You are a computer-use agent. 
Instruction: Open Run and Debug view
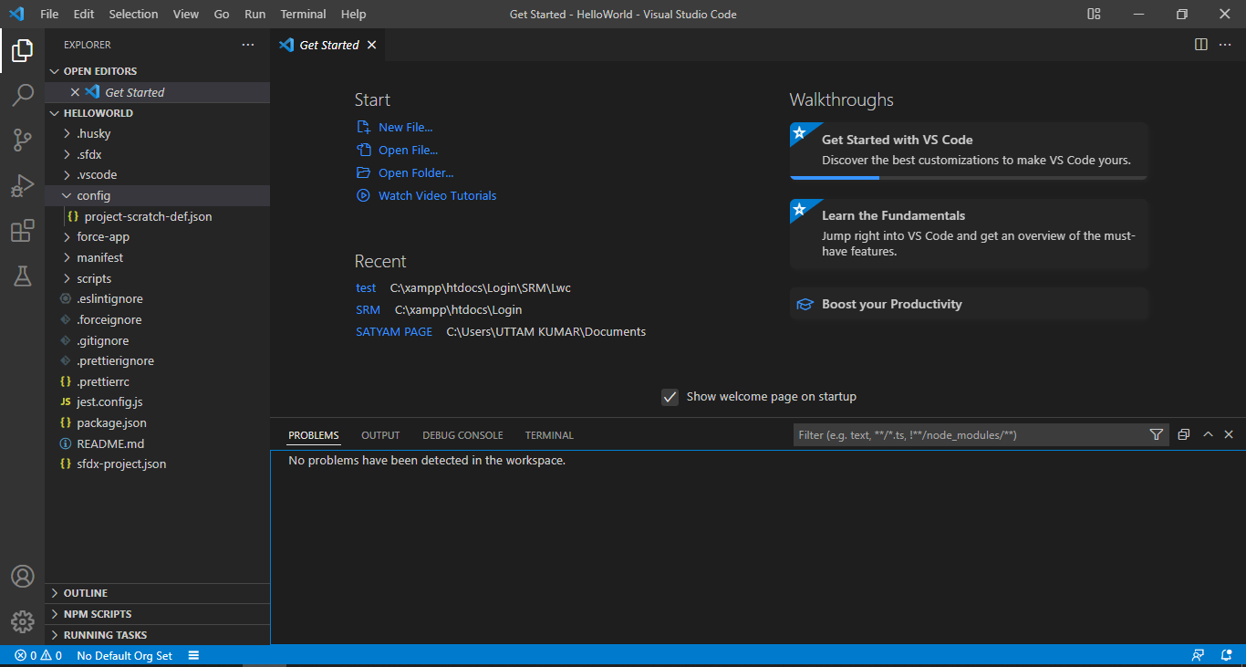click(x=22, y=185)
